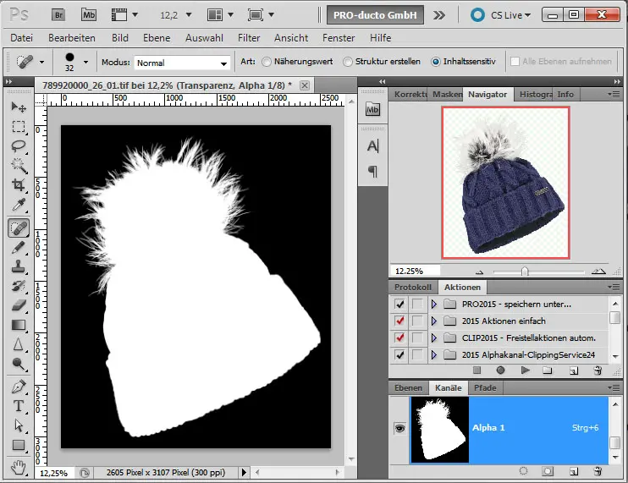The height and width of the screenshot is (483, 628).
Task: Open the Filter menu
Action: 249,38
